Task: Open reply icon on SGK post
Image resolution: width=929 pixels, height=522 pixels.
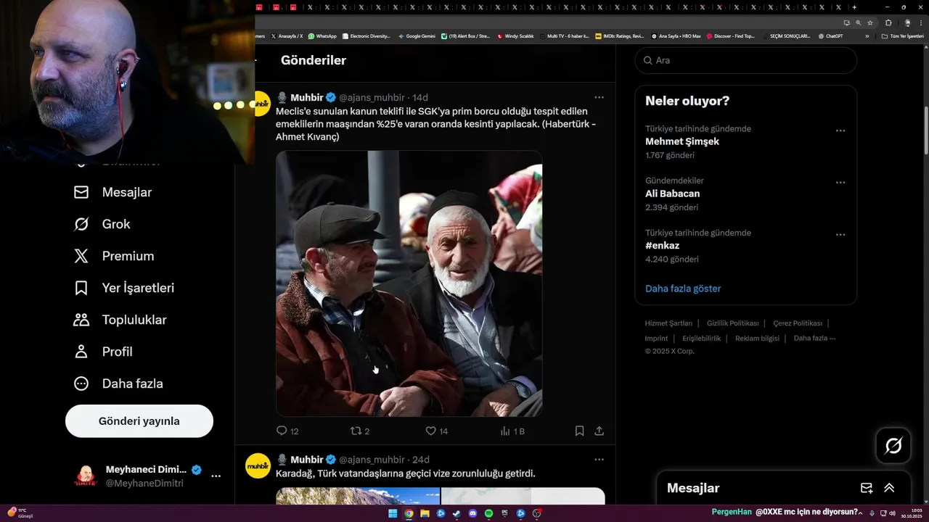Action: pyautogui.click(x=282, y=431)
